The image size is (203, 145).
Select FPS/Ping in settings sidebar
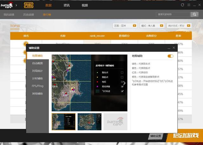(x=37, y=86)
